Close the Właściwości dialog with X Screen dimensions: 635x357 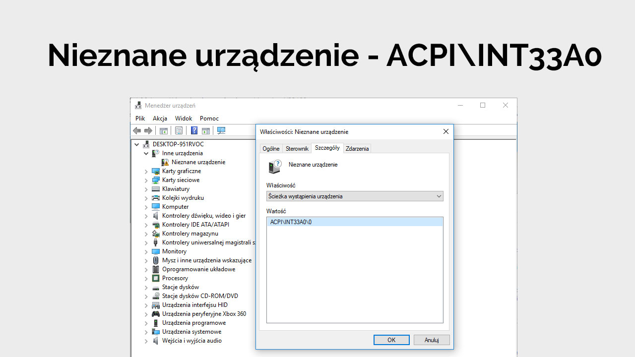pyautogui.click(x=445, y=131)
